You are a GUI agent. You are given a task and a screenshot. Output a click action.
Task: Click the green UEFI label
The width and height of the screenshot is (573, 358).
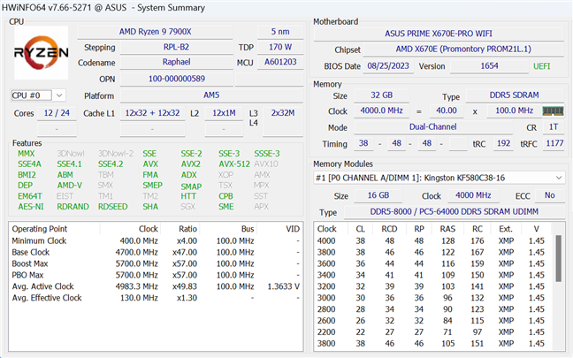pos(541,66)
